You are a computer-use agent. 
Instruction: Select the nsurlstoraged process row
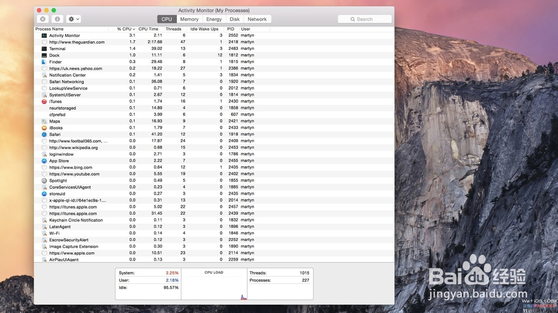click(214, 108)
